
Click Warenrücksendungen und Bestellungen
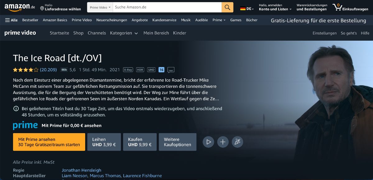tap(312, 7)
